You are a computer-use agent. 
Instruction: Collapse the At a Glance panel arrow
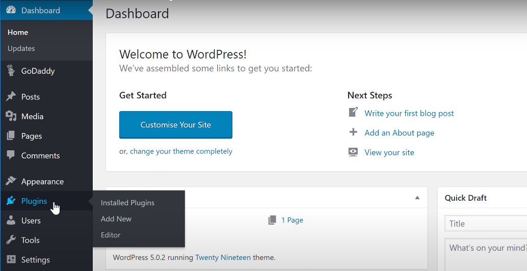tap(417, 198)
